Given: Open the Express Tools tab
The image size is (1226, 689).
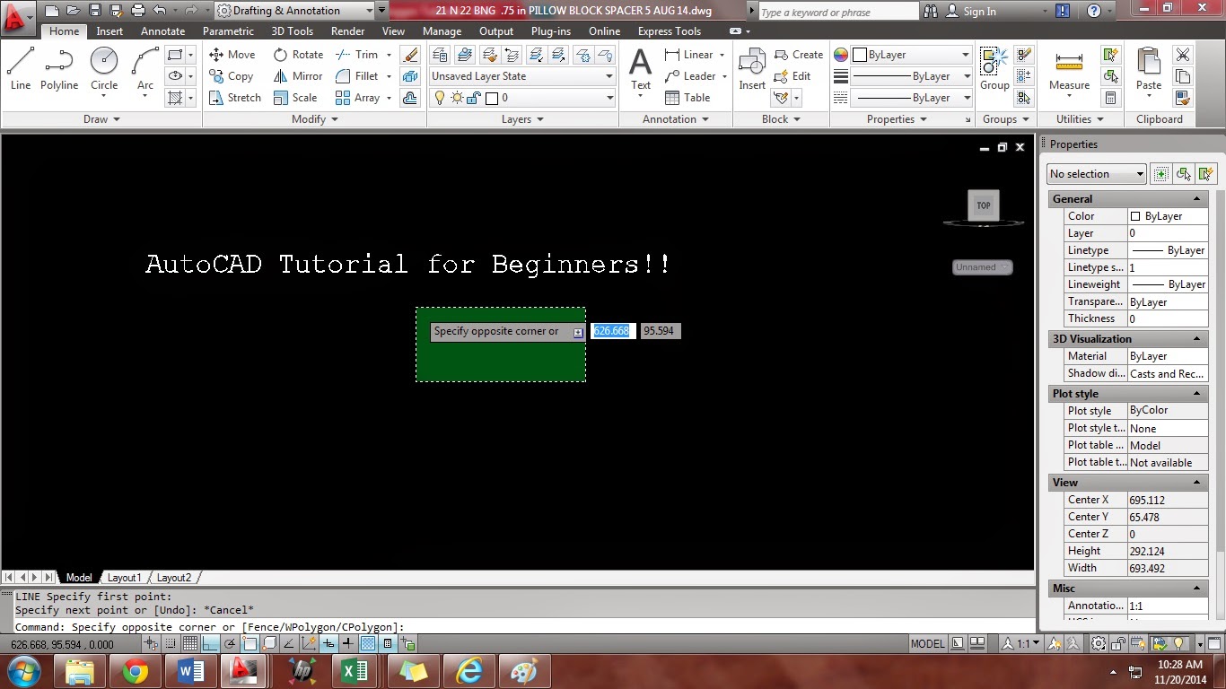Looking at the screenshot, I should (x=669, y=31).
